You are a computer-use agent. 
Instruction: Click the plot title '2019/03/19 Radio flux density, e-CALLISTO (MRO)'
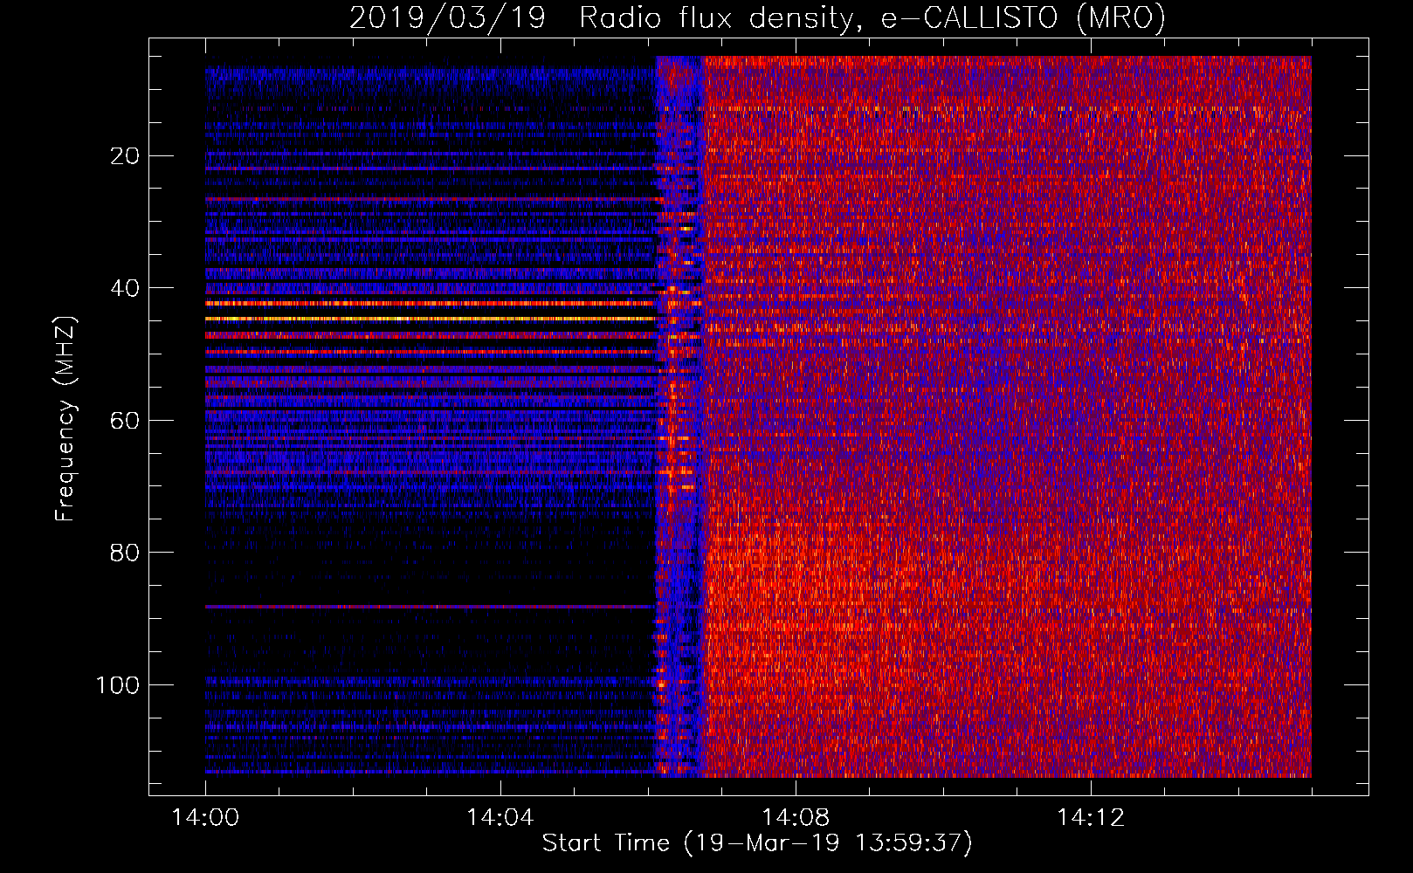pos(757,17)
